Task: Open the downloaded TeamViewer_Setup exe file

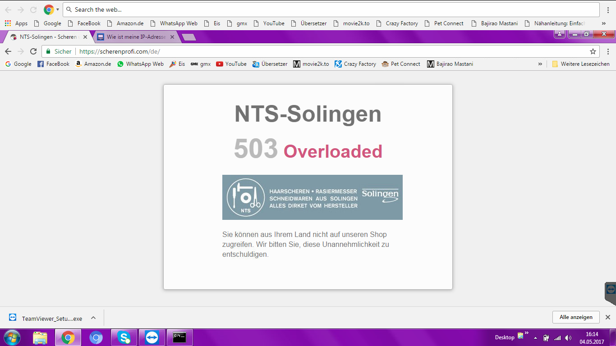Action: 46,318
